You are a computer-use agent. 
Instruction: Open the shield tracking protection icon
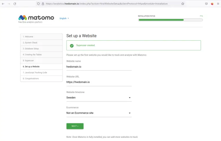(38, 4)
